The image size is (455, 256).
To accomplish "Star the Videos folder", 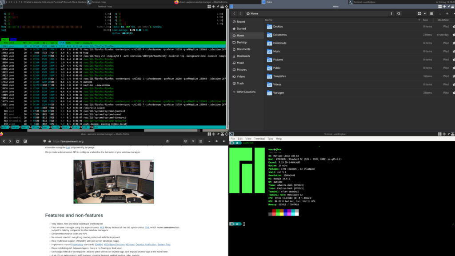I will point(453,84).
